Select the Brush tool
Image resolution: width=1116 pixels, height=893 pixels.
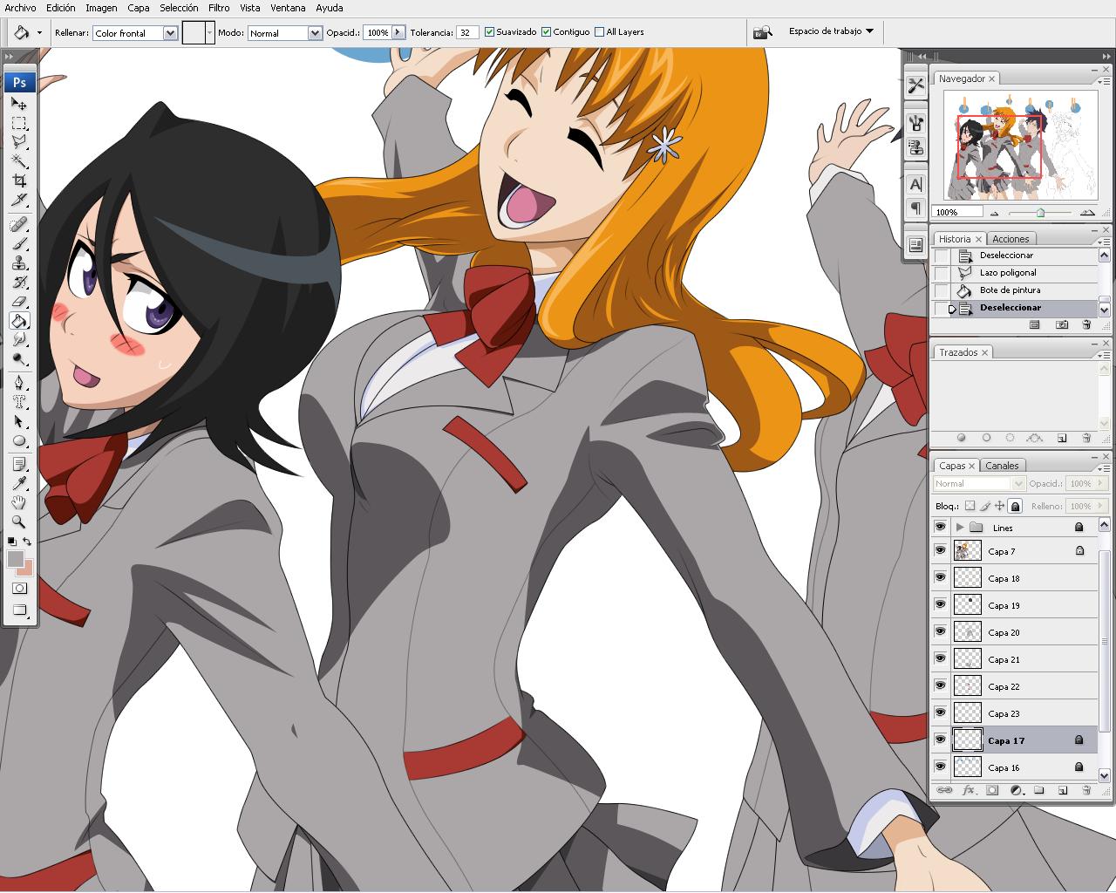click(19, 244)
